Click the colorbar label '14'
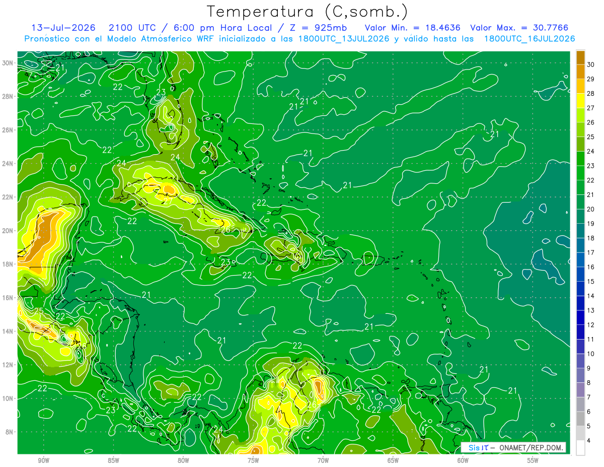 pos(590,296)
